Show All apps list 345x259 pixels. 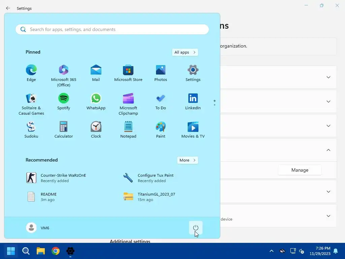pyautogui.click(x=185, y=52)
